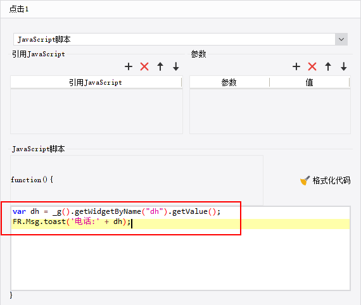Click the 点击1 event tab title

tap(19, 9)
